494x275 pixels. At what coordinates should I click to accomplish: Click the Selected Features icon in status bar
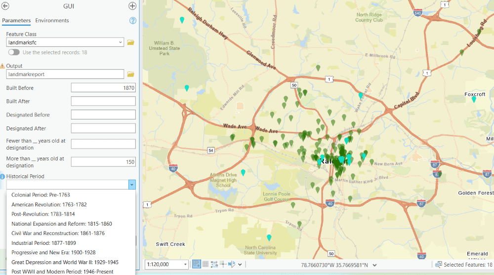[438, 265]
